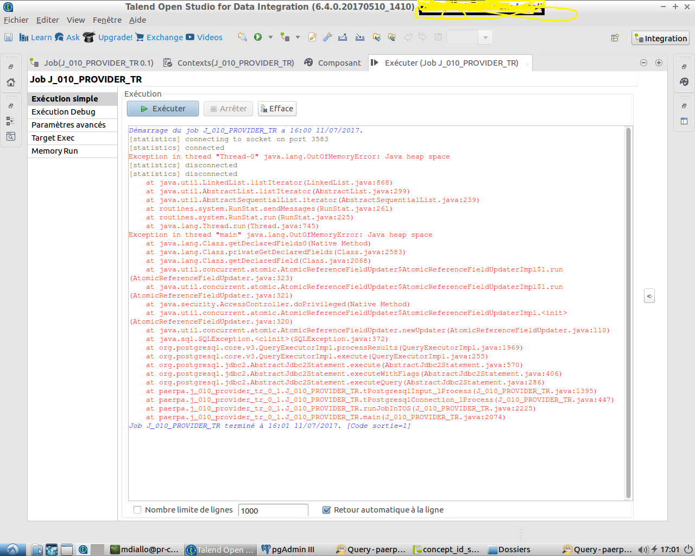Screen dimensions: 695x556
Task: Switch to the Composant tab
Action: pyautogui.click(x=332, y=63)
